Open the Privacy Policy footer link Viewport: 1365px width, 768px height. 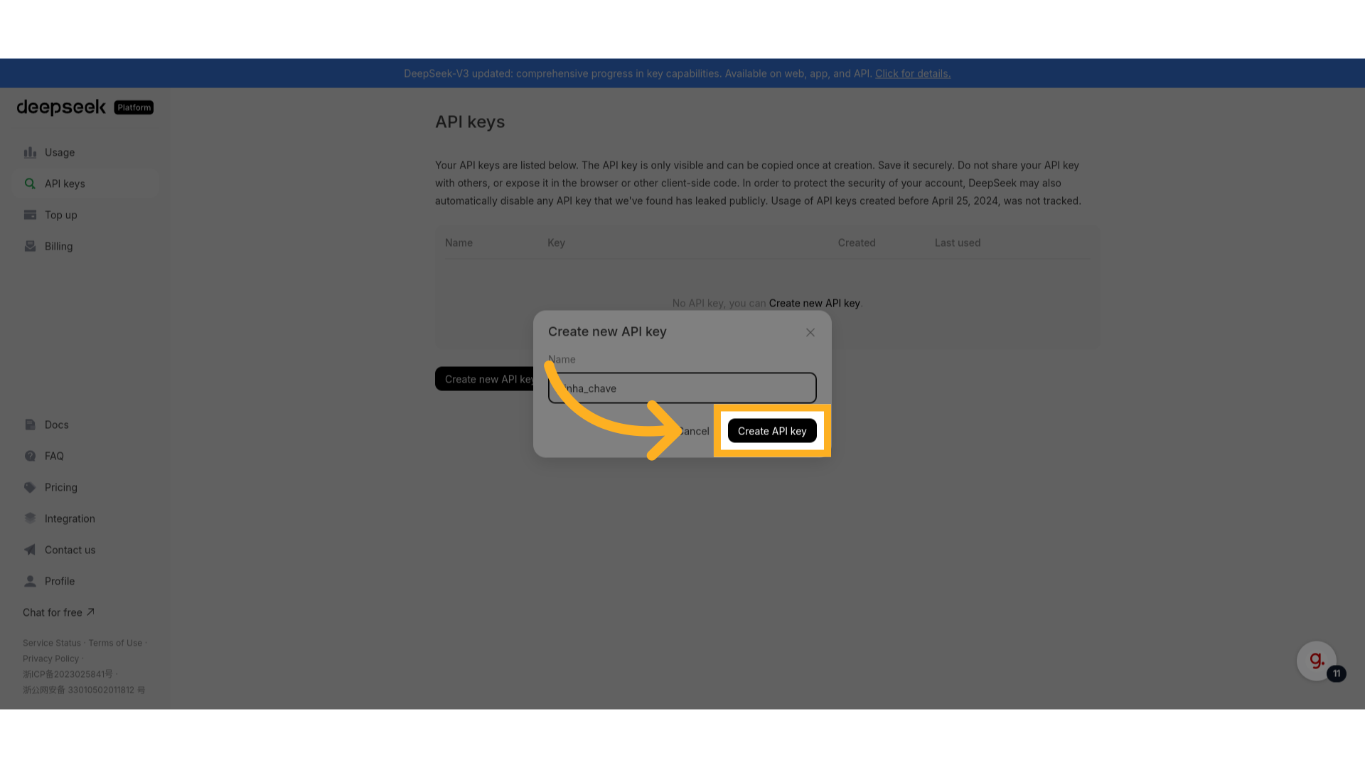pyautogui.click(x=50, y=658)
